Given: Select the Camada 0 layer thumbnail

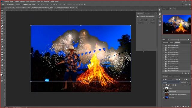Looking at the screenshot, I should (x=167, y=98).
